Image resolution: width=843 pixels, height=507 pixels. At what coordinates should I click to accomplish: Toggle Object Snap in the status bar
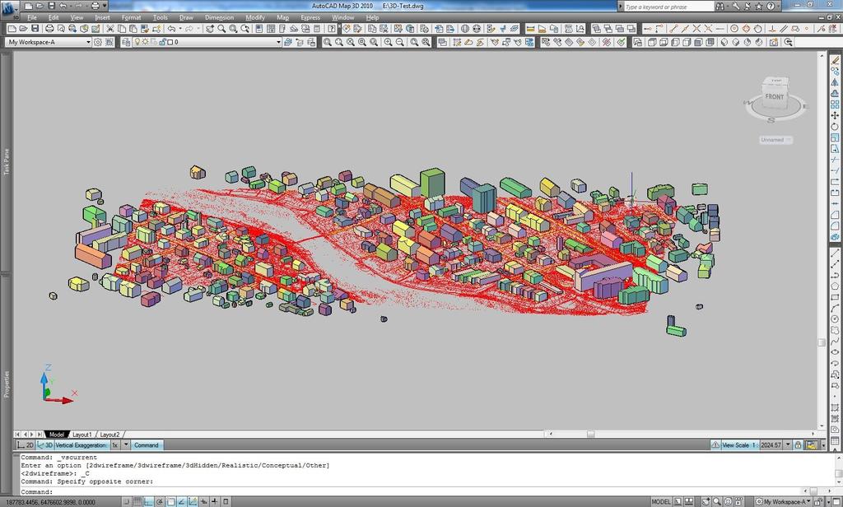[x=170, y=501]
